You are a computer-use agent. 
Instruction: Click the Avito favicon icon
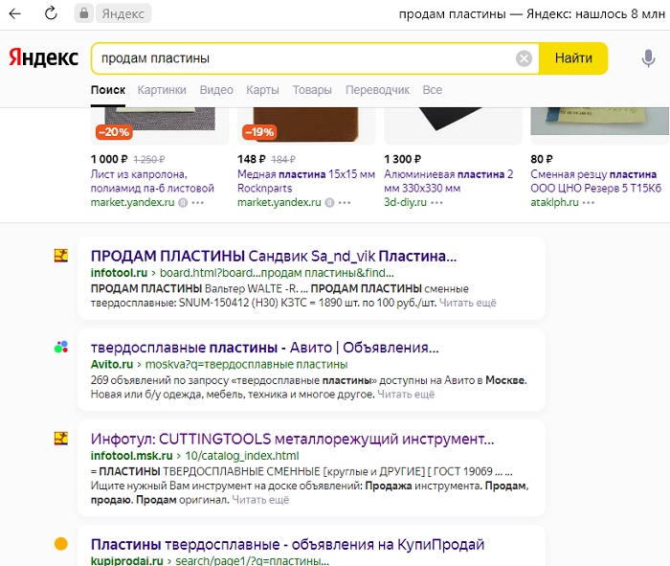[x=61, y=347]
